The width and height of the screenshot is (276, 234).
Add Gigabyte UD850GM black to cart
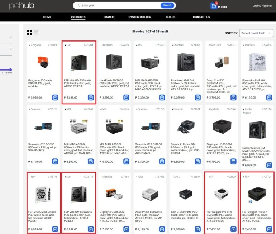point(233,162)
